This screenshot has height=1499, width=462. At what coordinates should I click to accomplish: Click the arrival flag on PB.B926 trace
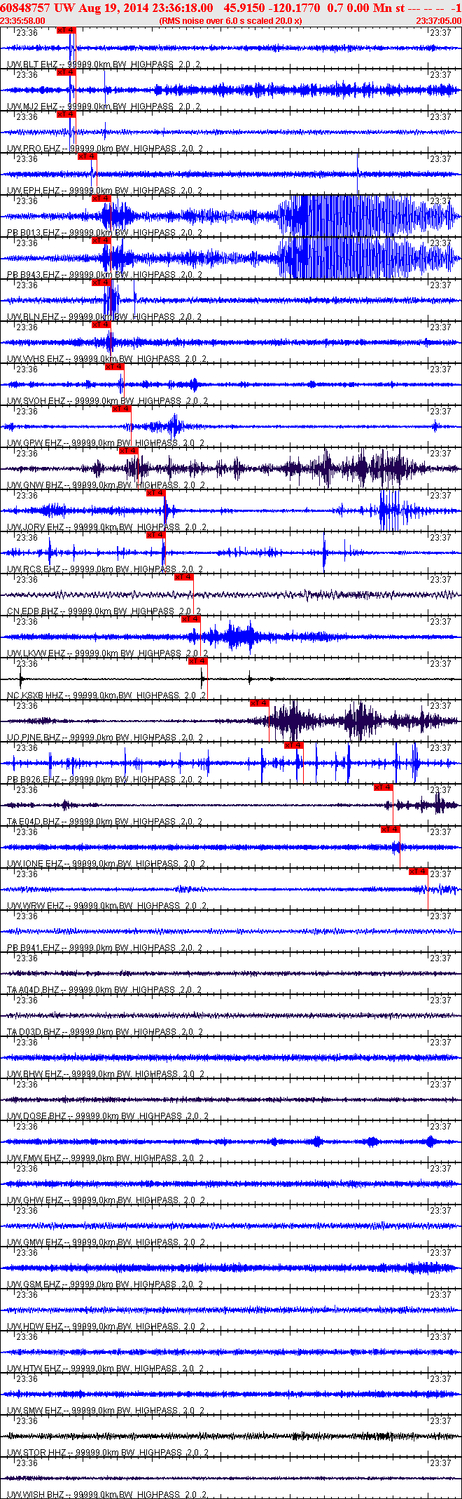point(294,745)
